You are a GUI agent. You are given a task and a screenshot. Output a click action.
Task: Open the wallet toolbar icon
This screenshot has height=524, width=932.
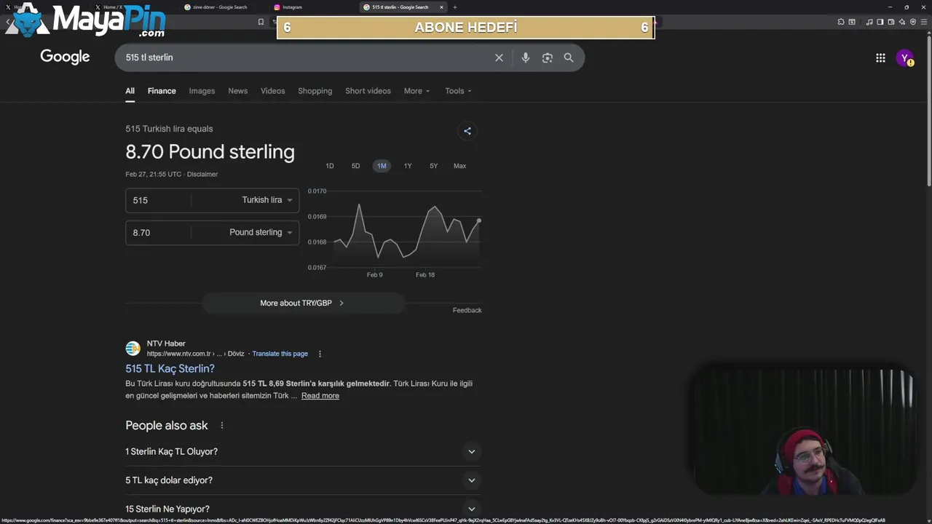[x=890, y=22]
